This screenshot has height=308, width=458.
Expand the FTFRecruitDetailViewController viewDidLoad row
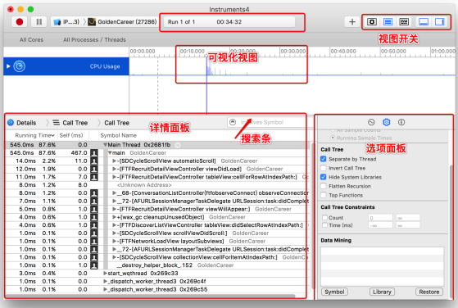tap(115, 169)
